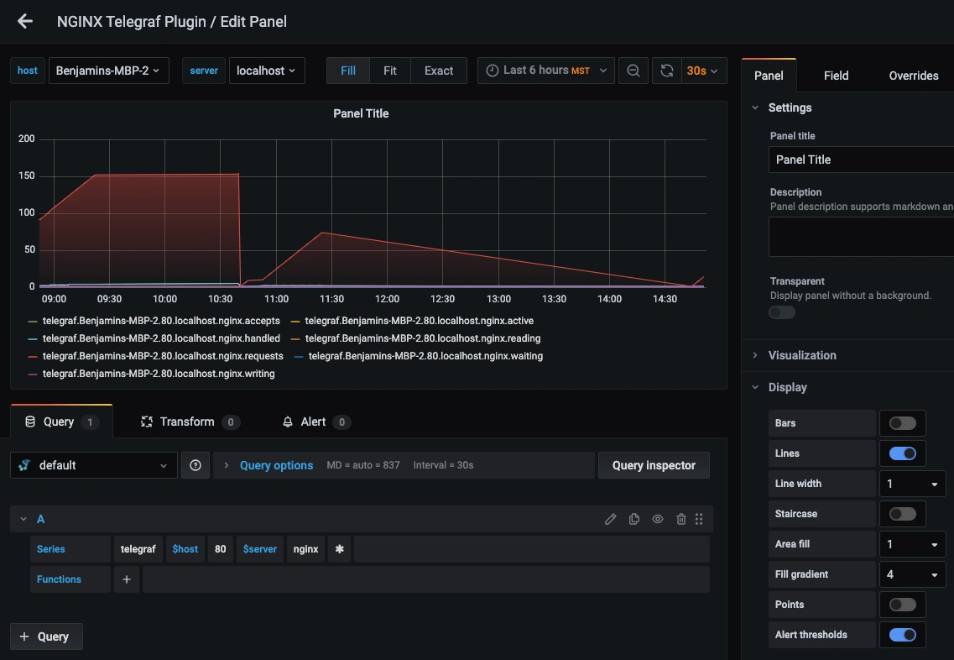This screenshot has width=954, height=660.
Task: Turn off the Lines toggle
Action: tap(902, 453)
